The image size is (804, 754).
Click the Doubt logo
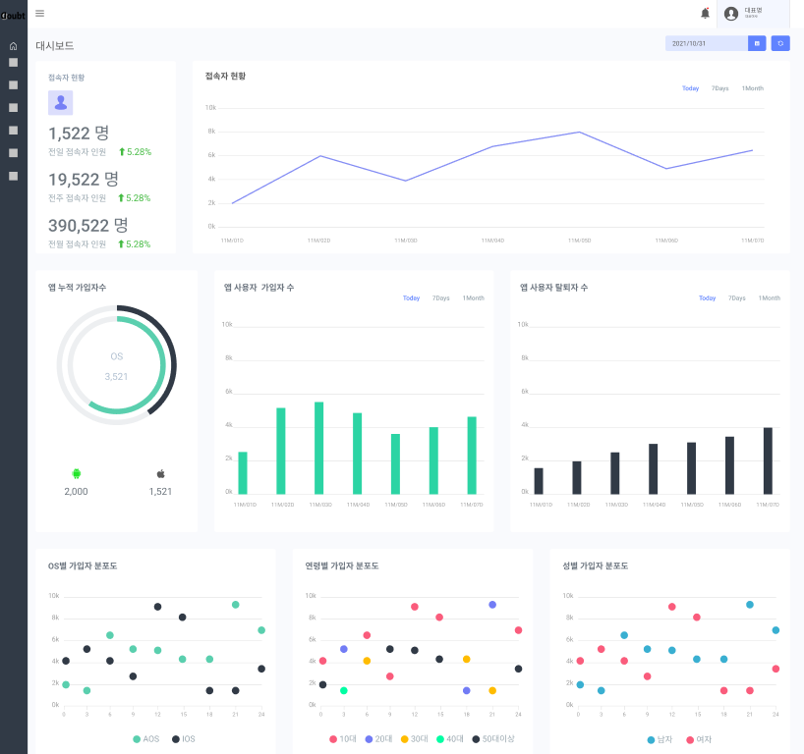pos(13,16)
